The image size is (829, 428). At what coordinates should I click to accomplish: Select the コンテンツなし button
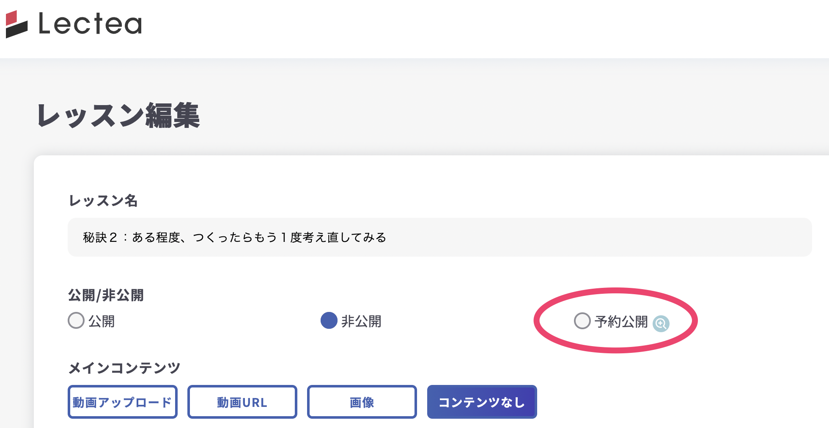point(482,402)
